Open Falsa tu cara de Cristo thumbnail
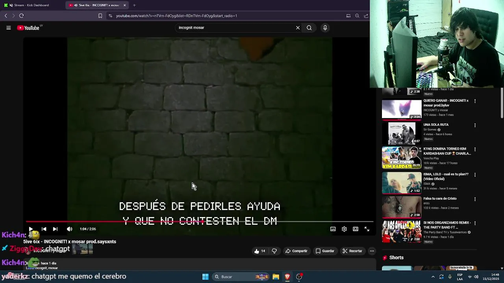Screen dimensions: 504x283 click(402, 207)
